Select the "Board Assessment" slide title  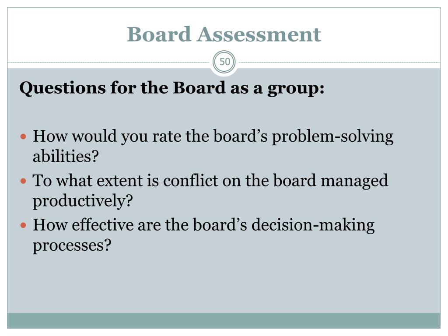tap(224, 34)
